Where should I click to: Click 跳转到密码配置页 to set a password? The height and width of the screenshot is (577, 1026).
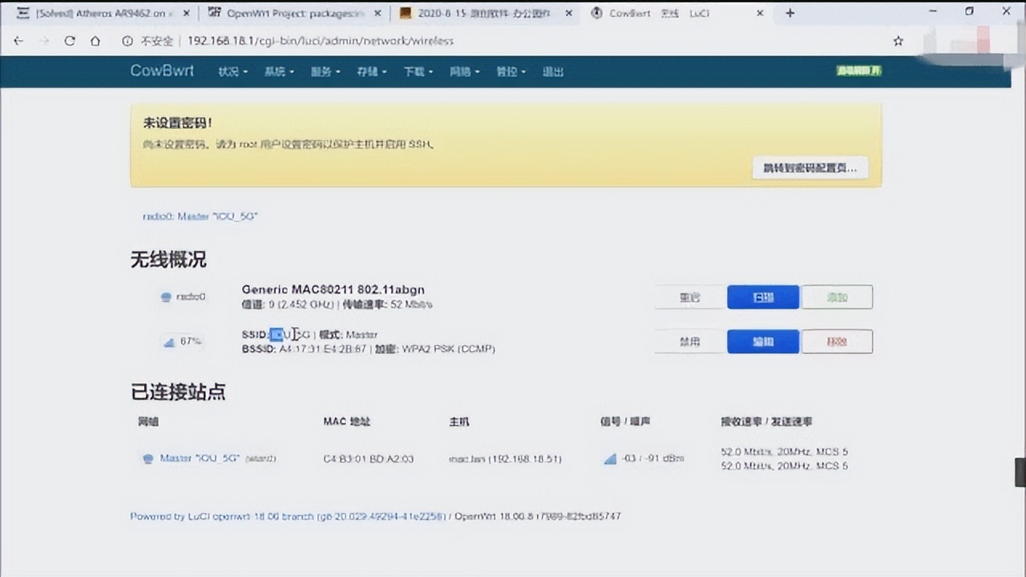coord(809,167)
